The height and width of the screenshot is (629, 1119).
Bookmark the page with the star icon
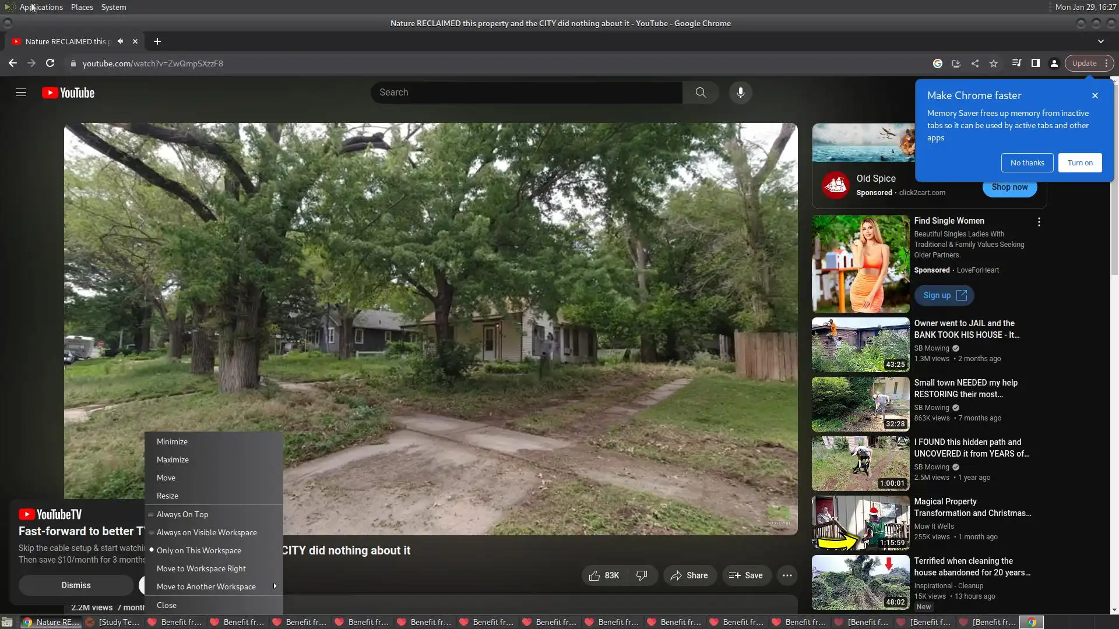(x=994, y=63)
